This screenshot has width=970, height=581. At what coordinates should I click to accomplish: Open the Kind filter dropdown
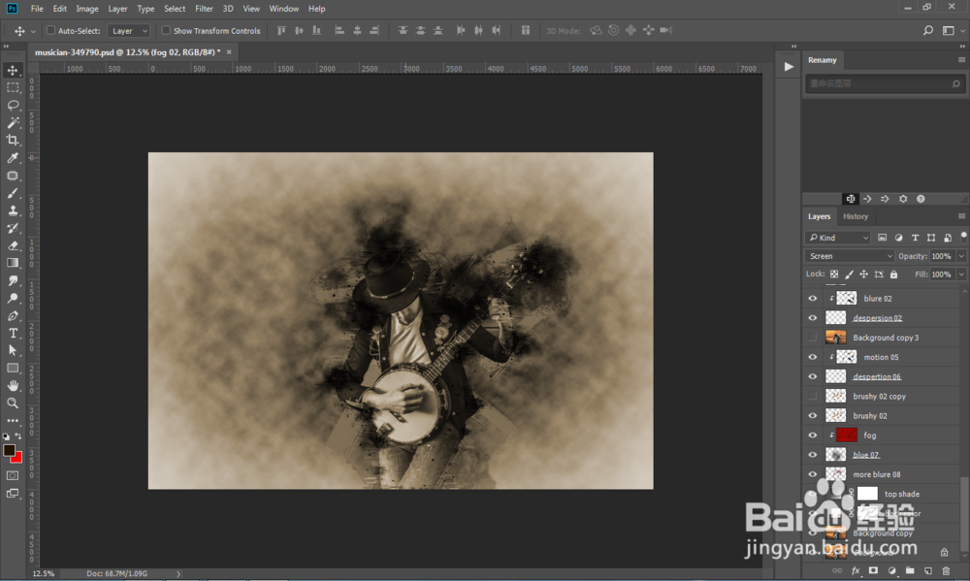tap(838, 238)
